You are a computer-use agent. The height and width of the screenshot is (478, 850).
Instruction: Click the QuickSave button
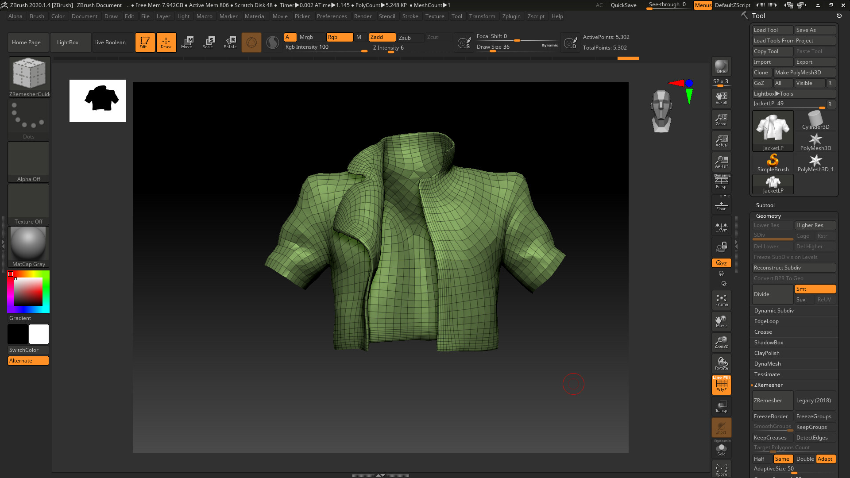[x=623, y=5]
